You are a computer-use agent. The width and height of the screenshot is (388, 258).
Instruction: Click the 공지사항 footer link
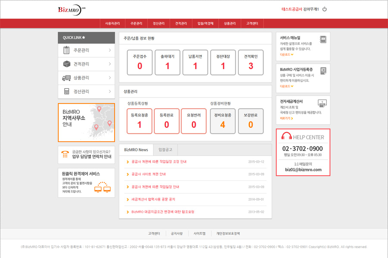[177, 233]
